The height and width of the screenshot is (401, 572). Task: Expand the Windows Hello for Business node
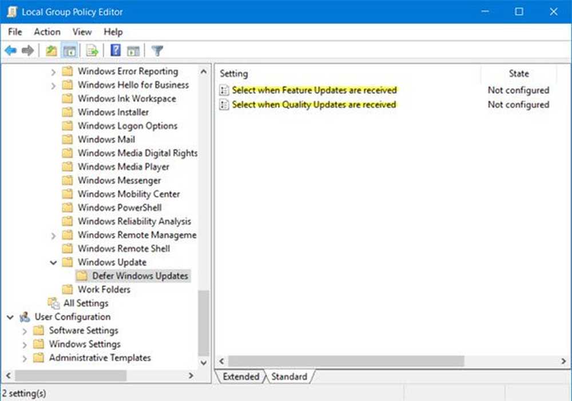point(53,85)
